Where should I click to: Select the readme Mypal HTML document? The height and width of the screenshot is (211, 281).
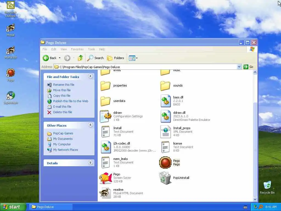point(121,193)
